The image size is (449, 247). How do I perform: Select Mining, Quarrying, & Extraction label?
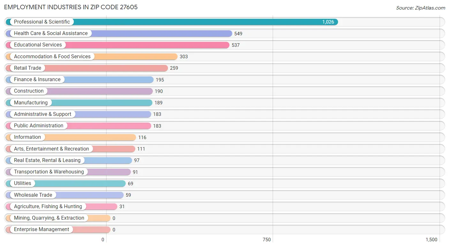click(x=49, y=218)
